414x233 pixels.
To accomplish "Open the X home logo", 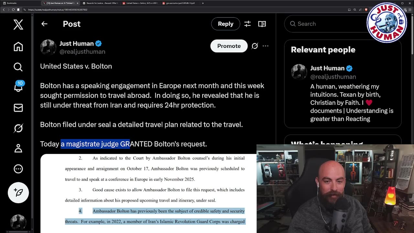I will coord(18,25).
